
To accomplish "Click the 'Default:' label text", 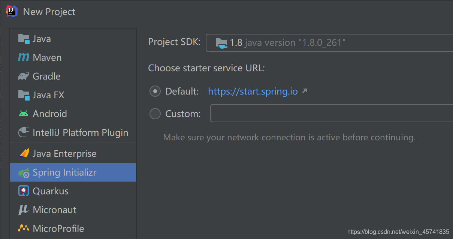I will 182,91.
